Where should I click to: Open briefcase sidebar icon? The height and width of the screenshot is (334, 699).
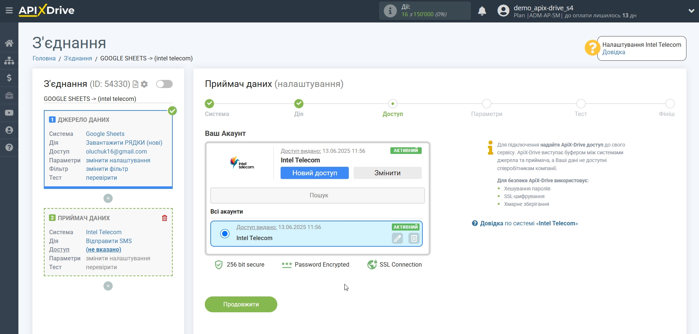[x=9, y=95]
